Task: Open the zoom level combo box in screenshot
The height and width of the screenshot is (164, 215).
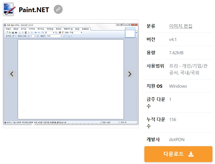Action: coord(50,33)
